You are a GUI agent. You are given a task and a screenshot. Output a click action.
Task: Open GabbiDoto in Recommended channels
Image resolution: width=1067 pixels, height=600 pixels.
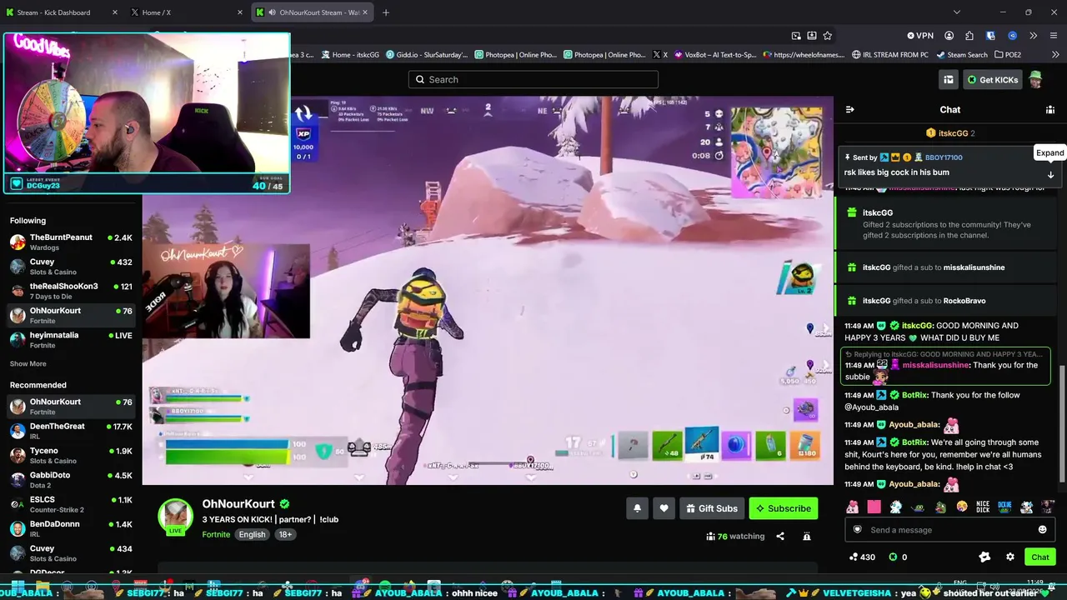tap(71, 480)
